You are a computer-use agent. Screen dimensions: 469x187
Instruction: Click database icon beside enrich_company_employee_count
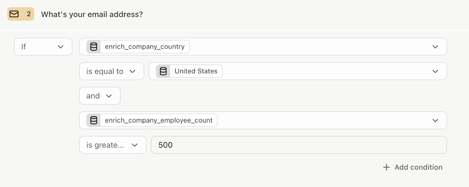click(94, 120)
